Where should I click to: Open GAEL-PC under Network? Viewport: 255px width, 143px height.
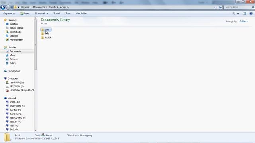(x=12, y=129)
